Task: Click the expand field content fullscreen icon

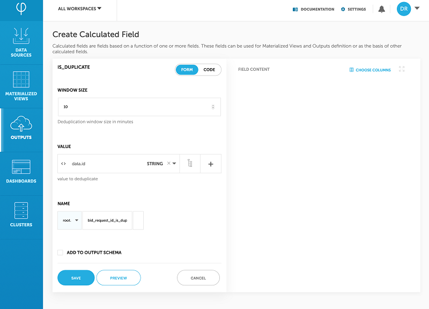Action: (x=401, y=69)
